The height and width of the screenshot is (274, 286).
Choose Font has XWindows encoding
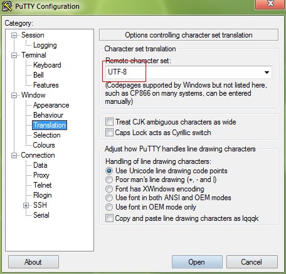point(109,189)
